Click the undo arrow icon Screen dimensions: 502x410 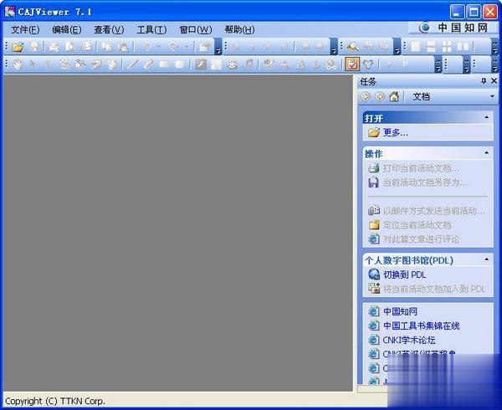pyautogui.click(x=146, y=47)
